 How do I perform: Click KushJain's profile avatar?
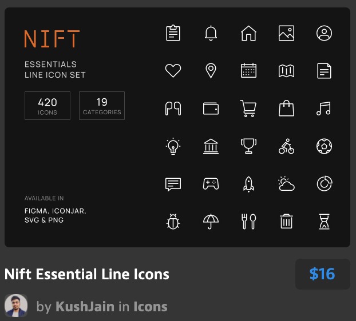(16, 306)
